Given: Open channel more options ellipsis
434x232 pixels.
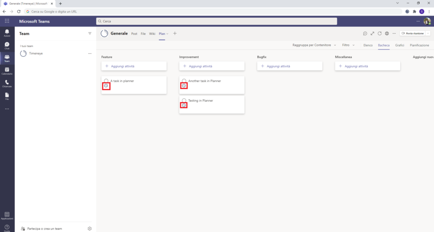Looking at the screenshot, I should [x=394, y=33].
